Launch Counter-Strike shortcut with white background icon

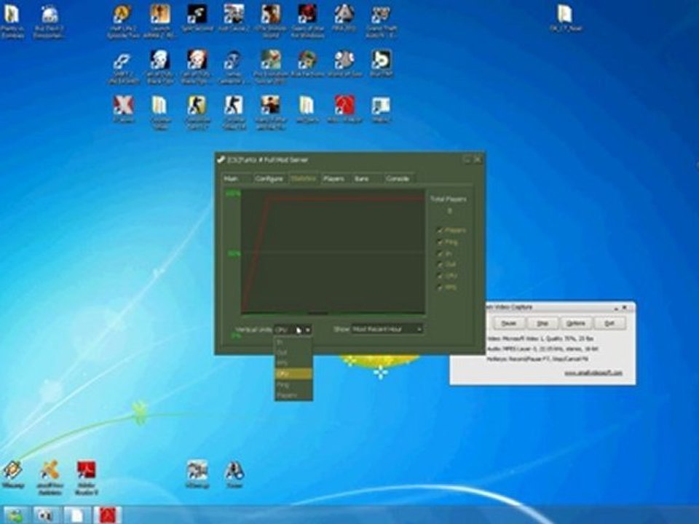[x=234, y=111]
